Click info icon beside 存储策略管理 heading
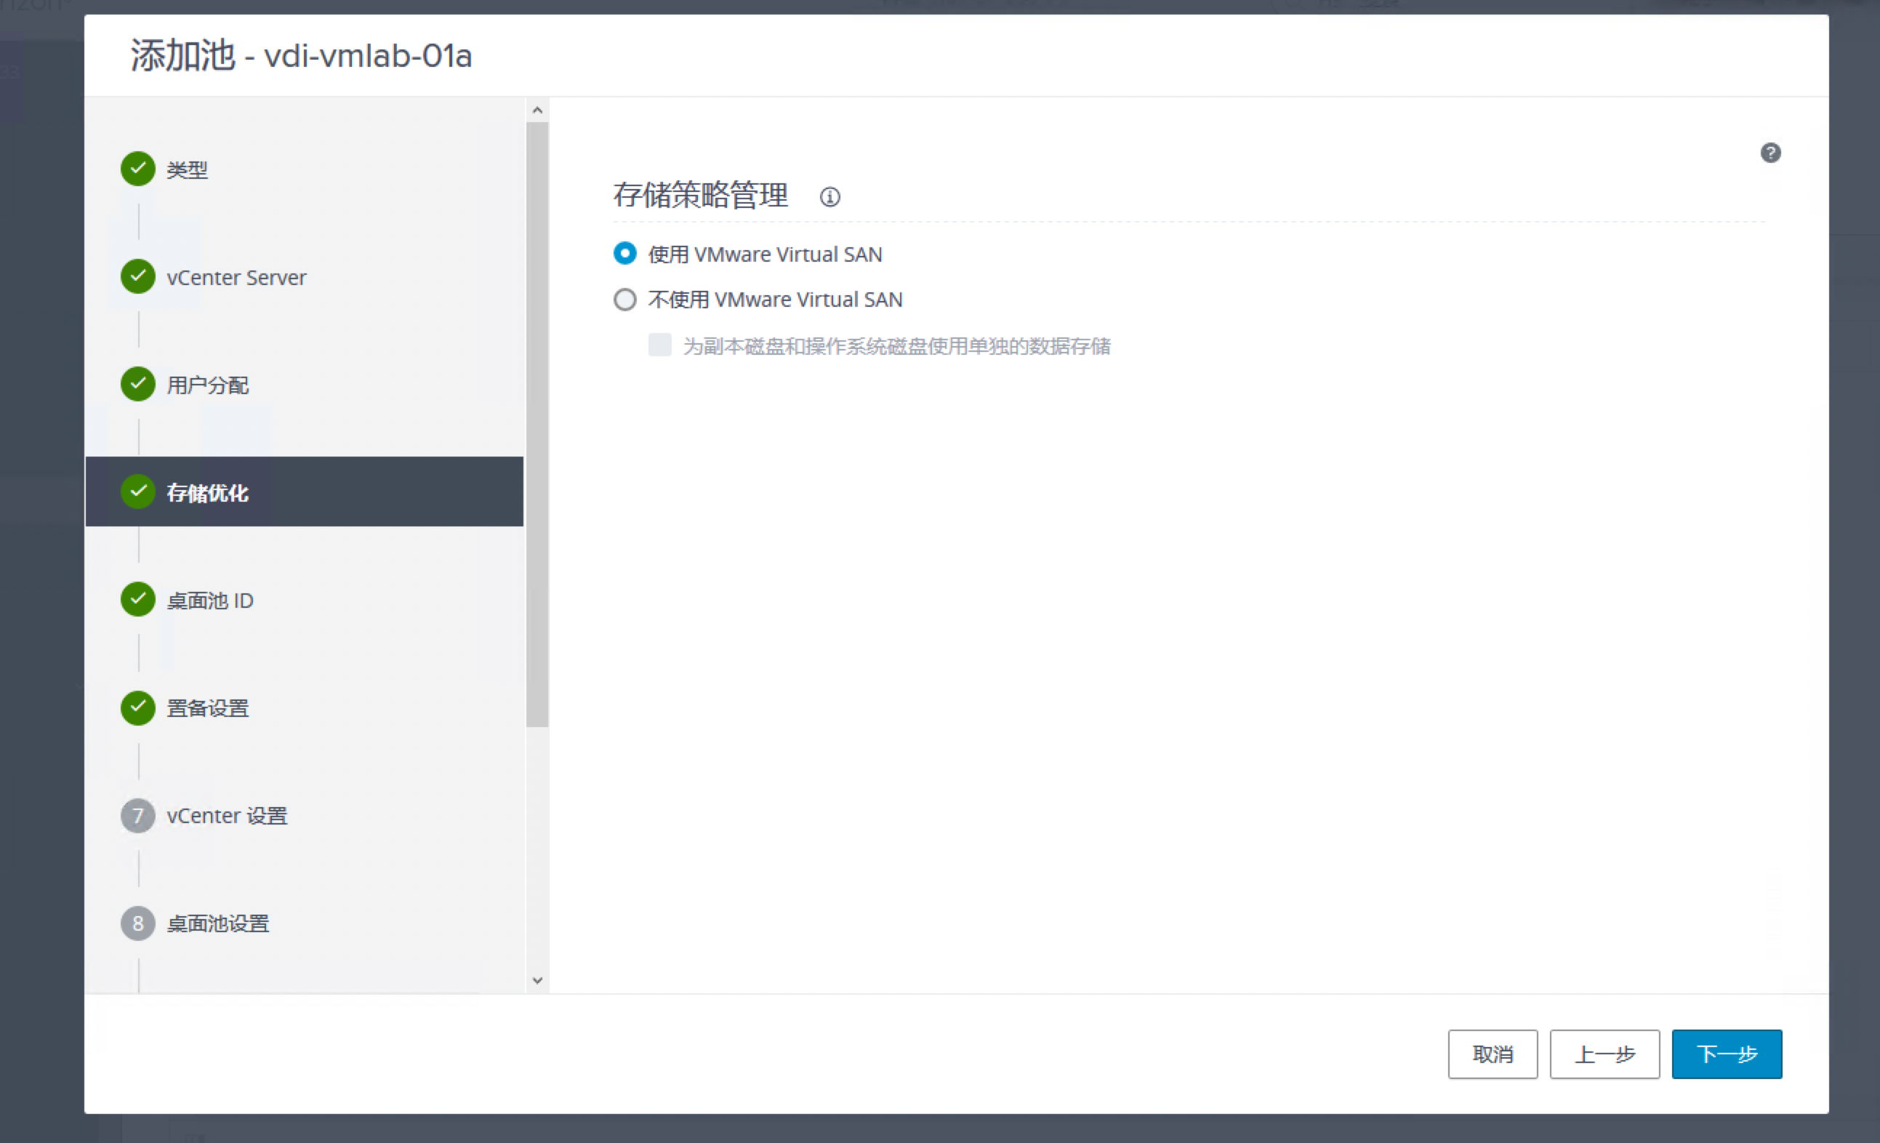This screenshot has height=1143, width=1880. [829, 197]
